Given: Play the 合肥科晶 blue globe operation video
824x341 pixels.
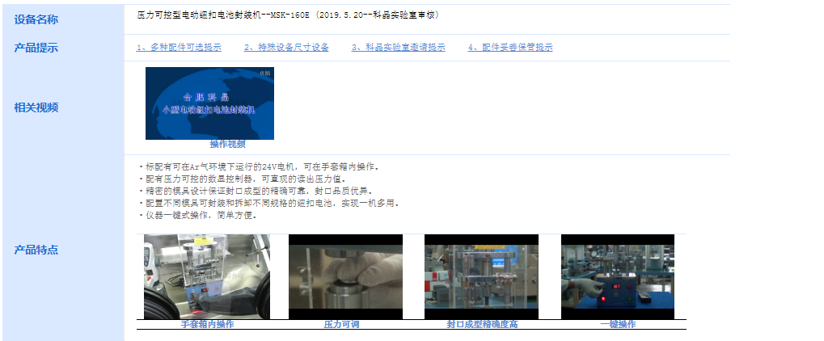Looking at the screenshot, I should pos(209,103).
